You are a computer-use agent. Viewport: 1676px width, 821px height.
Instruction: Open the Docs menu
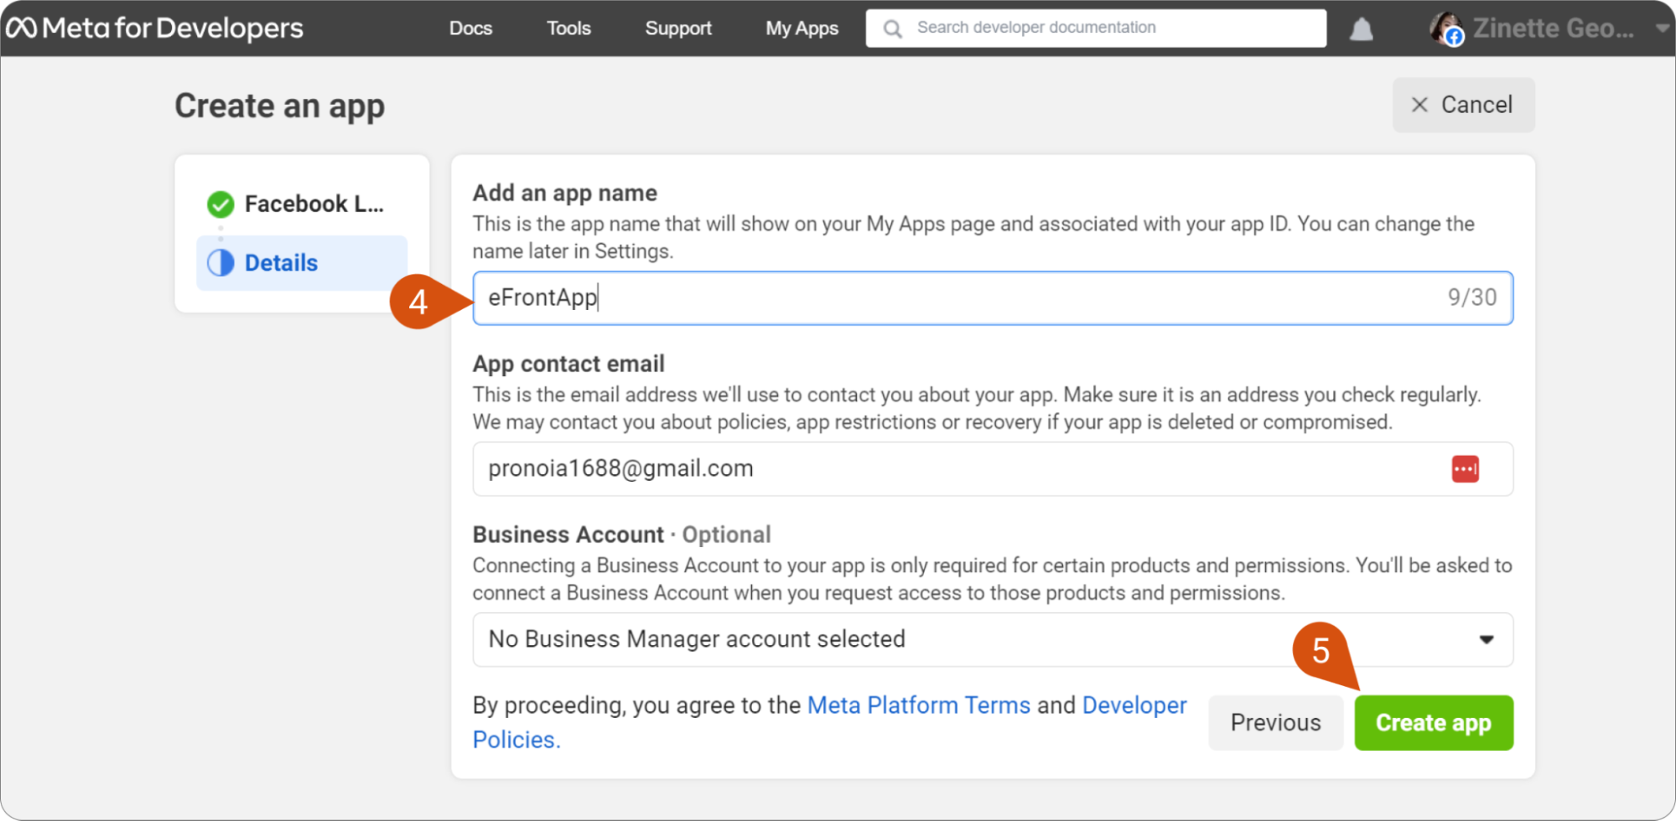point(470,28)
